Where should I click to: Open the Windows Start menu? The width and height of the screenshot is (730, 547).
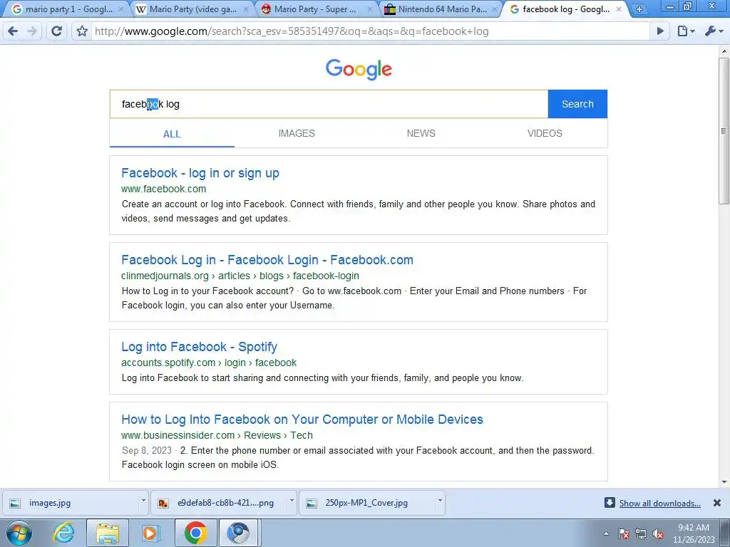[19, 533]
